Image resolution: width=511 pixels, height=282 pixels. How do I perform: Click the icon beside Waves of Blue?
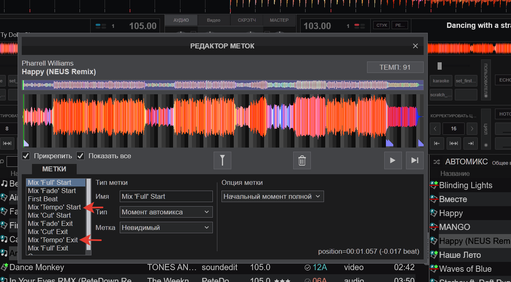click(x=434, y=269)
